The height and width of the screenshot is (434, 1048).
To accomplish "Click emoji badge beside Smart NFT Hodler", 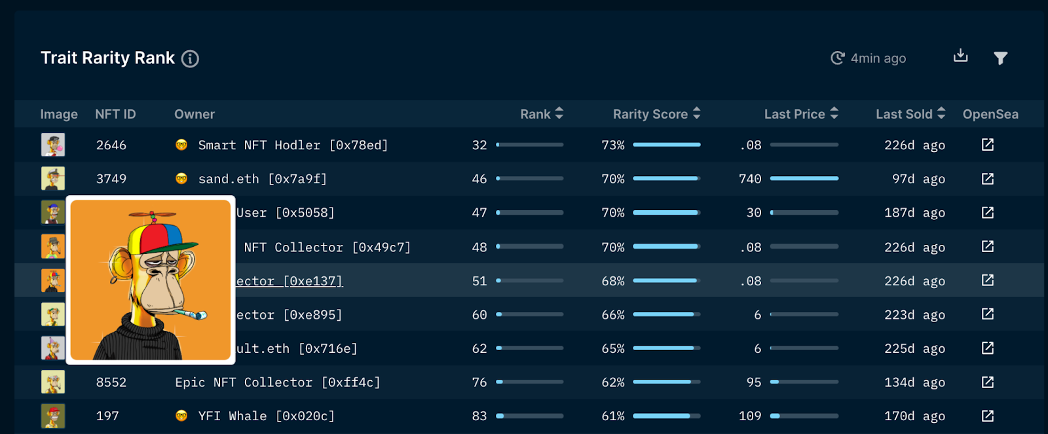I will coord(181,145).
